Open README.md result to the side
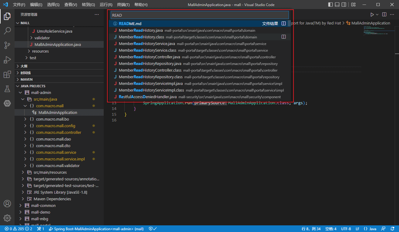This screenshot has width=399, height=232. 284,24
